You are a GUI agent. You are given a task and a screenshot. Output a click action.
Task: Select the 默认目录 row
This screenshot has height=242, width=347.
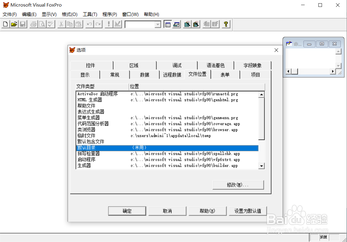tap(167, 148)
